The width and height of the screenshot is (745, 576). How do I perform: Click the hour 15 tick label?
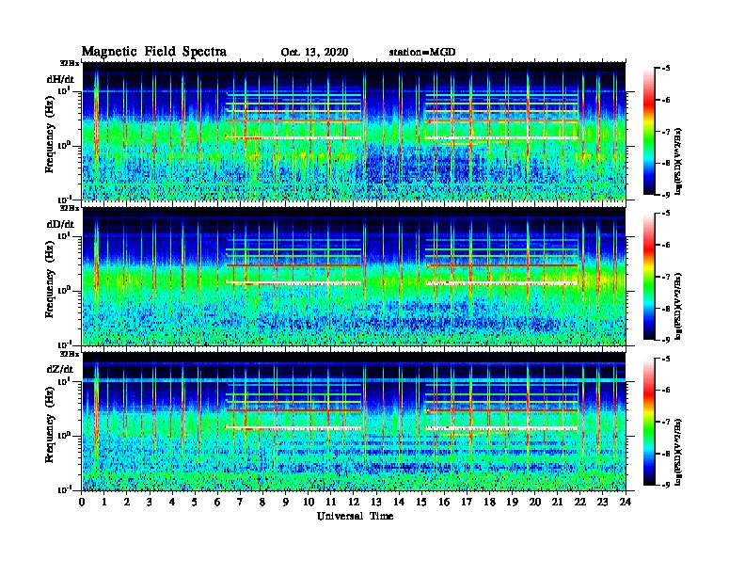[421, 502]
